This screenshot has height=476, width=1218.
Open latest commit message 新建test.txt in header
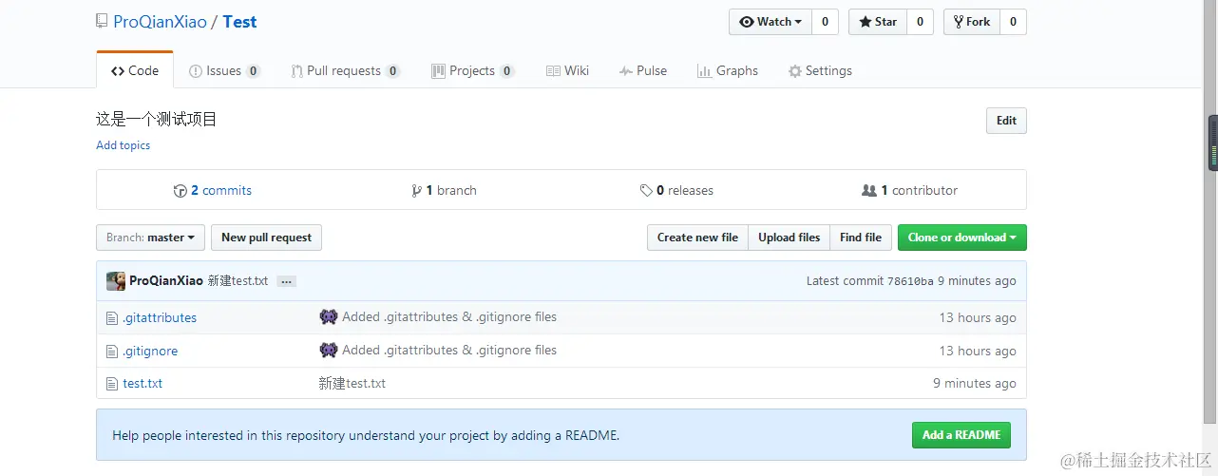click(238, 281)
